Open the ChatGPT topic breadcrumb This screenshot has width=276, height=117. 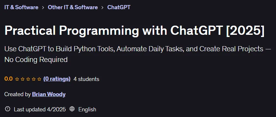pyautogui.click(x=119, y=7)
